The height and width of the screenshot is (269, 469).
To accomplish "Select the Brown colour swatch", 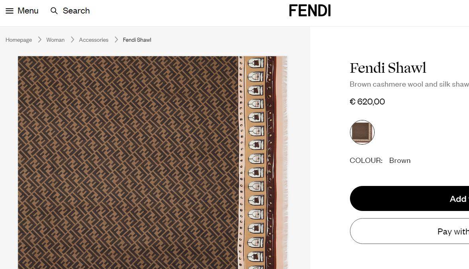I will click(x=362, y=132).
